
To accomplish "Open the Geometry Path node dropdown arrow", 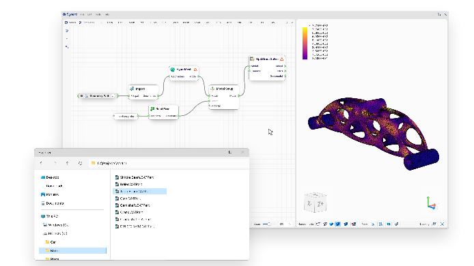I will (113, 96).
